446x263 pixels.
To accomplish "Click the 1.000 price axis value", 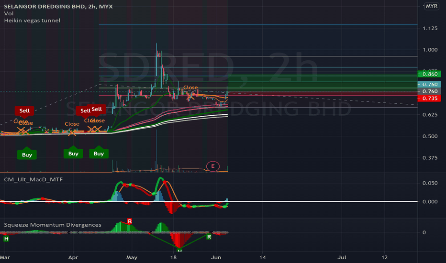I will pos(430,50).
